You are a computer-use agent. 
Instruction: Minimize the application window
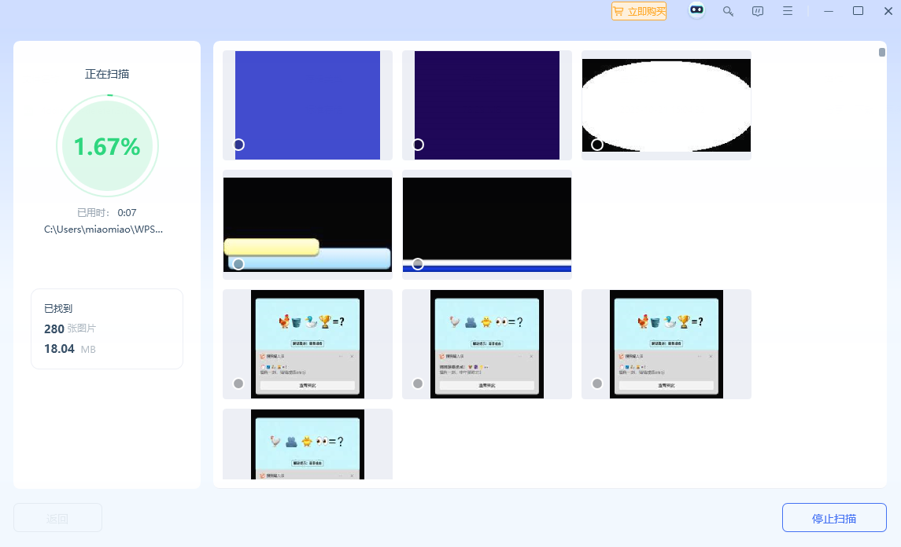[x=829, y=11]
